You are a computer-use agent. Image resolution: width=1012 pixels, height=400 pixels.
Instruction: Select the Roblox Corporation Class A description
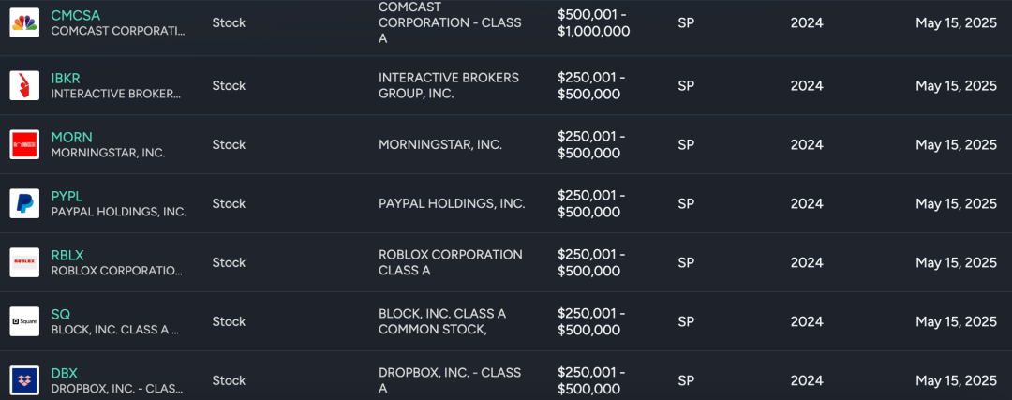(450, 262)
